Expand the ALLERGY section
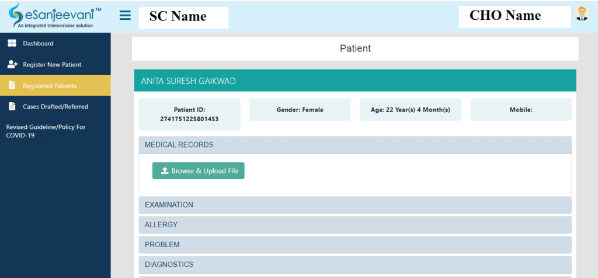598x278 pixels. (355, 225)
